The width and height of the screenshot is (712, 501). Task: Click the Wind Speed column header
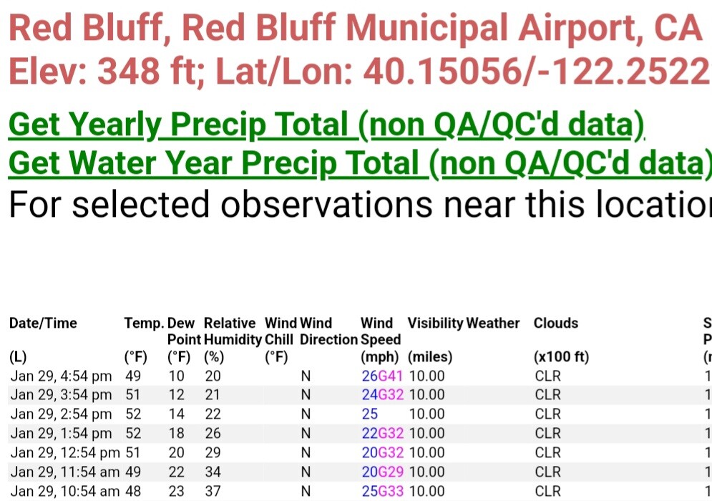pyautogui.click(x=381, y=331)
